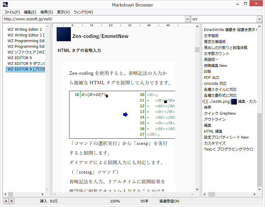Go to HTML 編集 outline item
The image size is (265, 207).
click(213, 131)
